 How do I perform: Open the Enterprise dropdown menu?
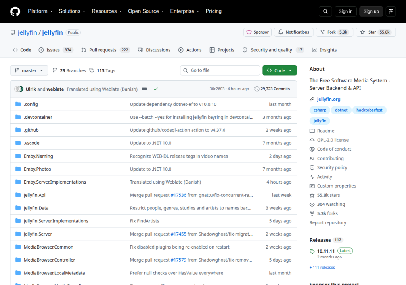click(185, 11)
